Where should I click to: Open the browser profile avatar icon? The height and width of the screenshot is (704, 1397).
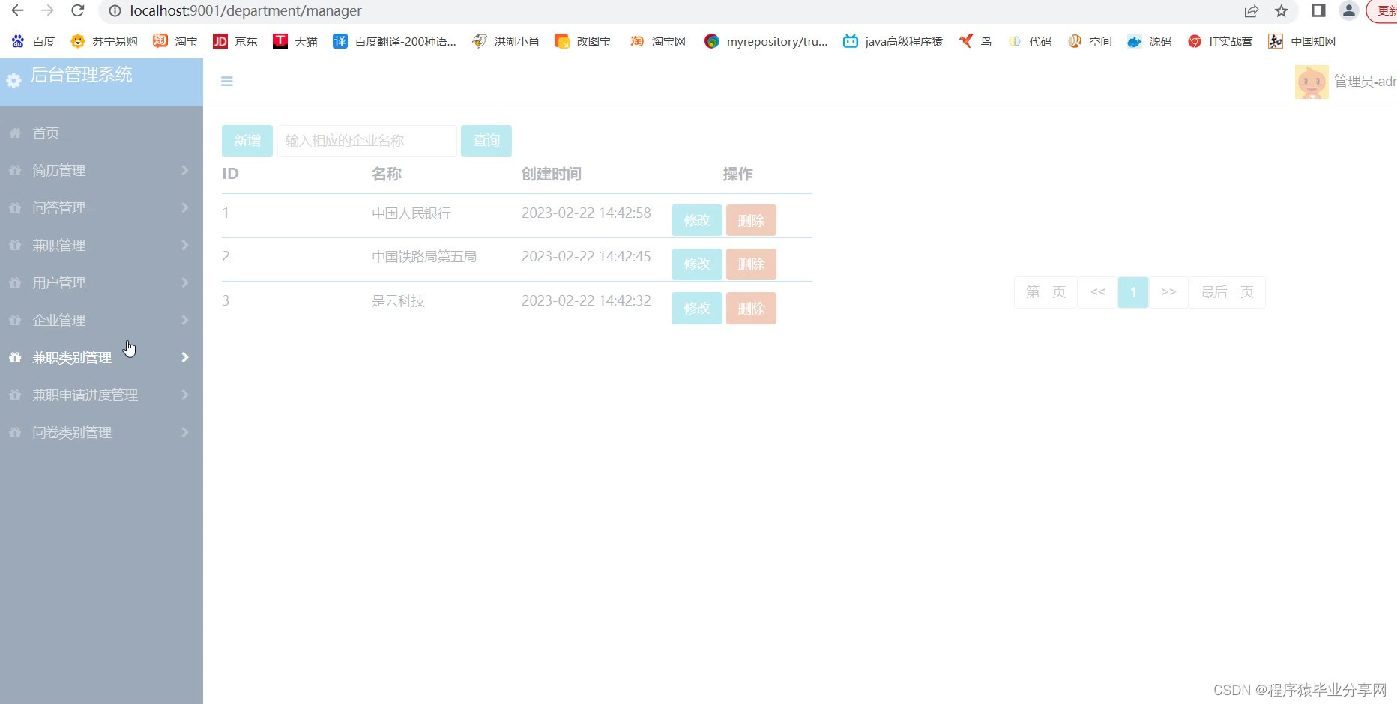1348,10
